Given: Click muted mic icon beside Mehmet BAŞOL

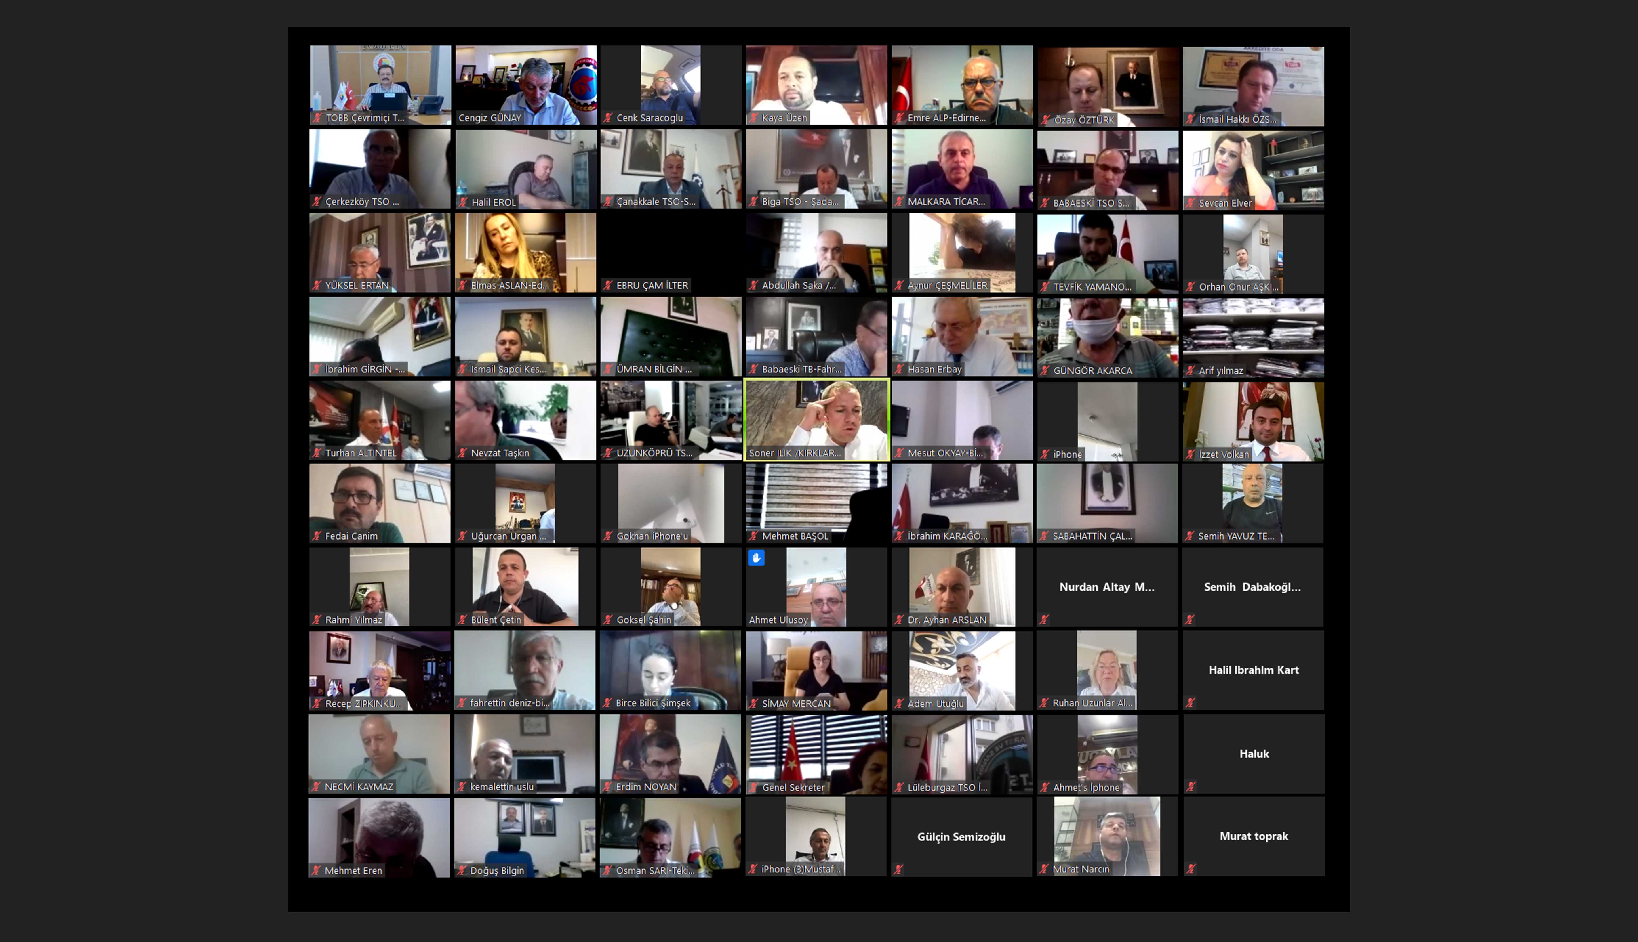Looking at the screenshot, I should click(x=754, y=536).
